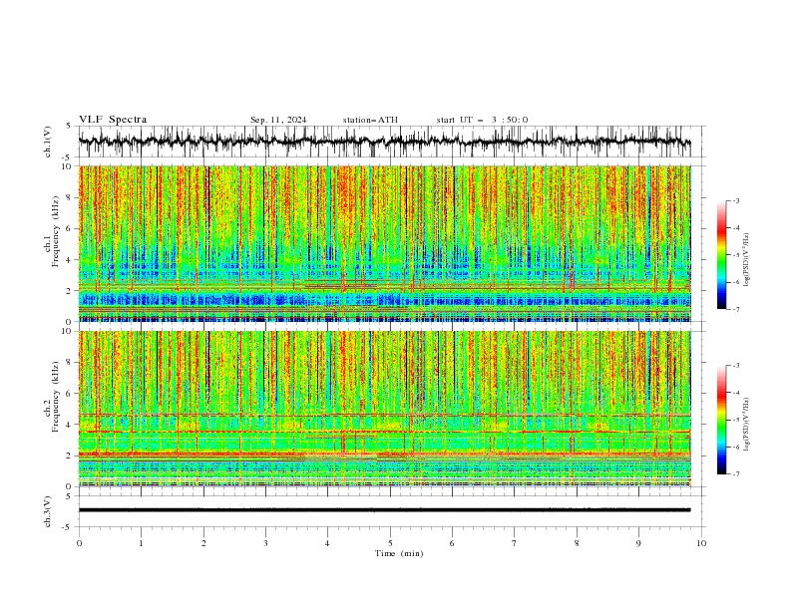The height and width of the screenshot is (610, 790).
Task: Click the "station=ATH" label
Action: (370, 120)
